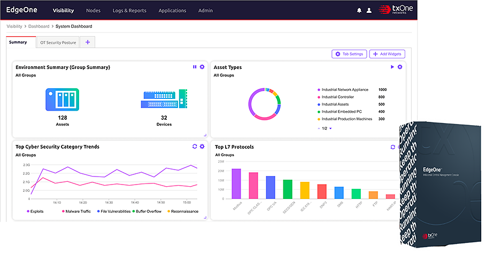
Task: Play the Asset Types widget rotation
Action: (392, 67)
